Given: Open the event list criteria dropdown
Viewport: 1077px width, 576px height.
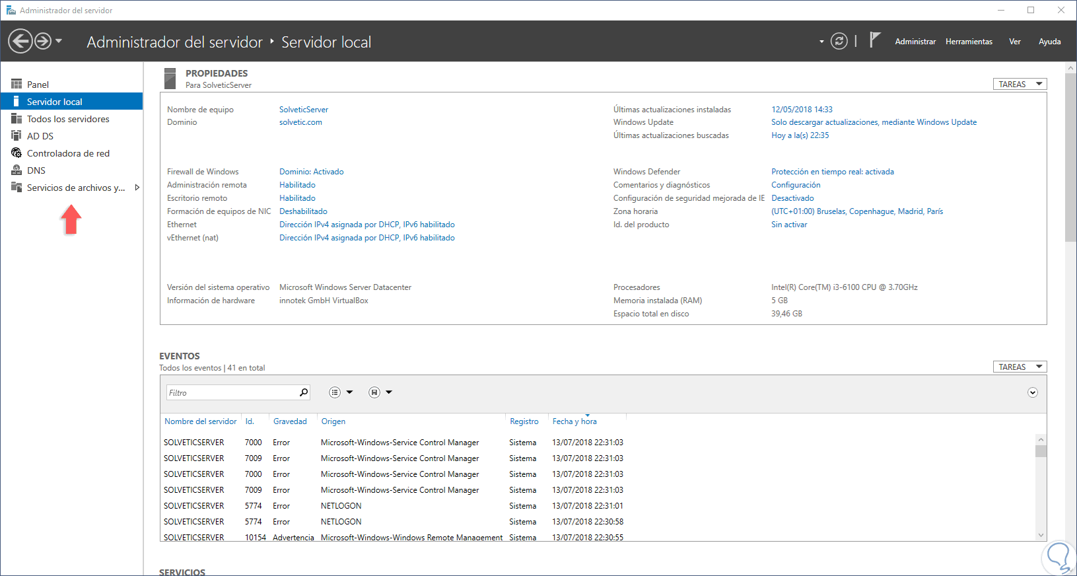Looking at the screenshot, I should coord(341,392).
